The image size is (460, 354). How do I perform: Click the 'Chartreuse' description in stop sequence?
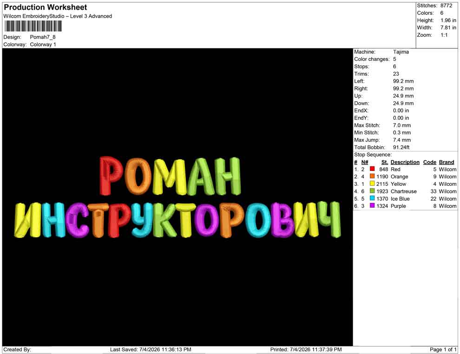pos(403,191)
